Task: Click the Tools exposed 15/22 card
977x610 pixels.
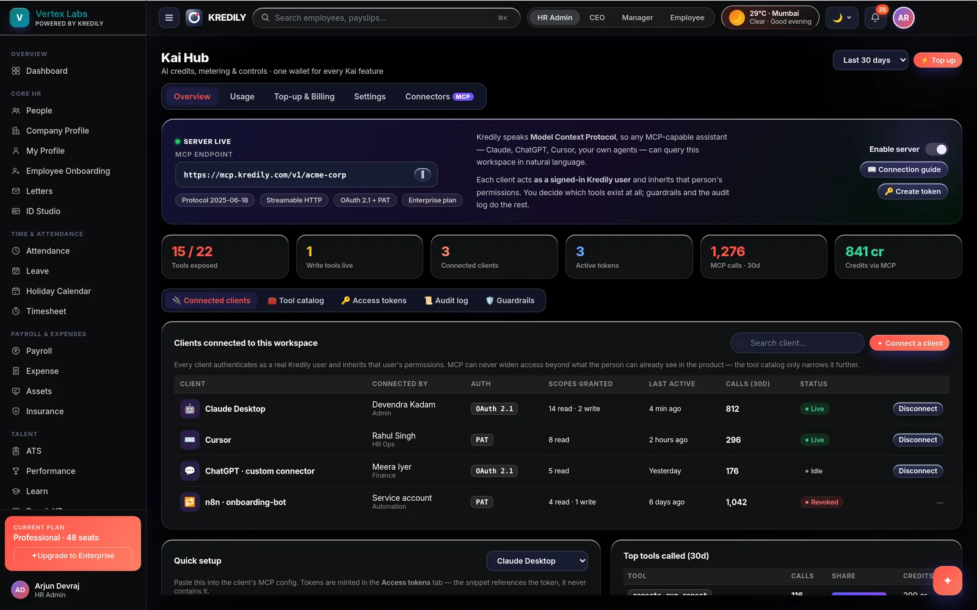Action: click(225, 257)
